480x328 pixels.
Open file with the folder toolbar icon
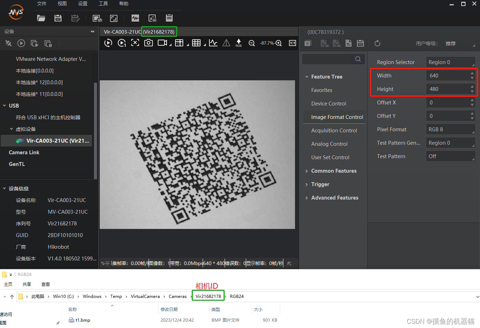[x=41, y=18]
